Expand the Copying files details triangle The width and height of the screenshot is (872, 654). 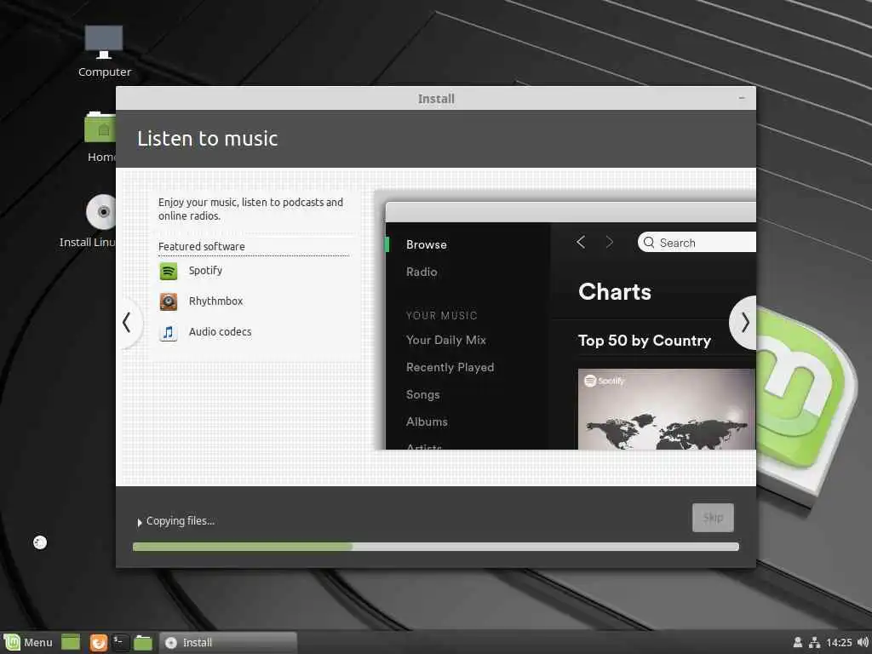coord(140,522)
